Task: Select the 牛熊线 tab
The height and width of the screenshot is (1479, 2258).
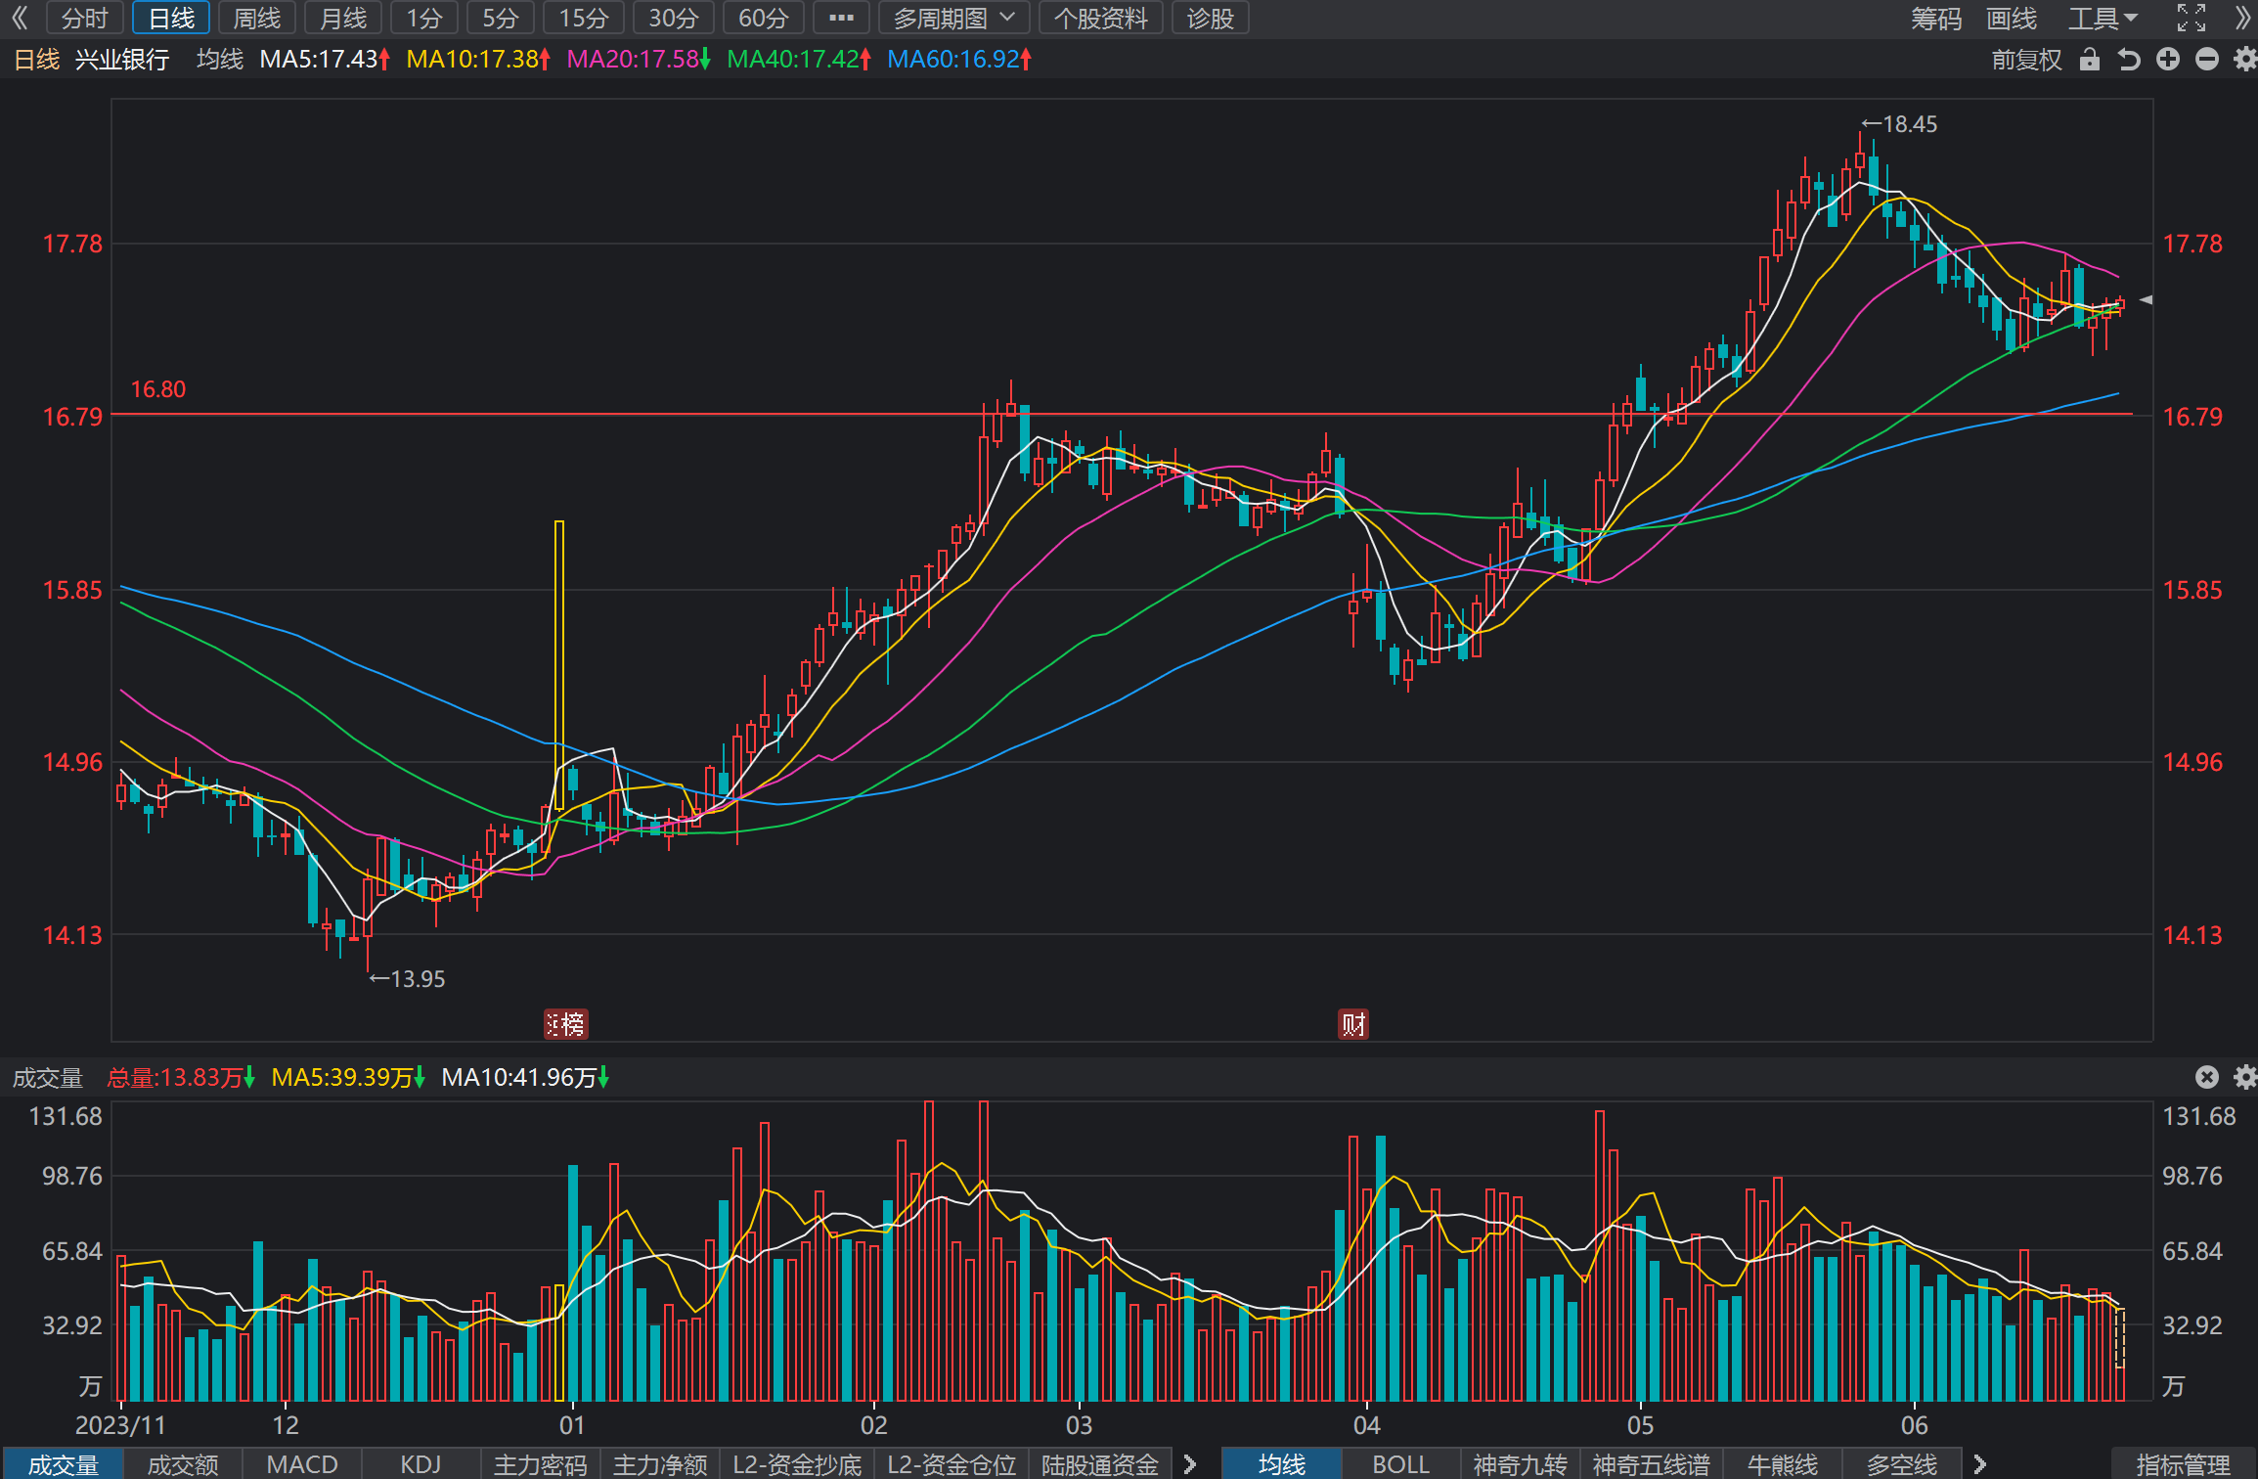Action: [x=1783, y=1463]
